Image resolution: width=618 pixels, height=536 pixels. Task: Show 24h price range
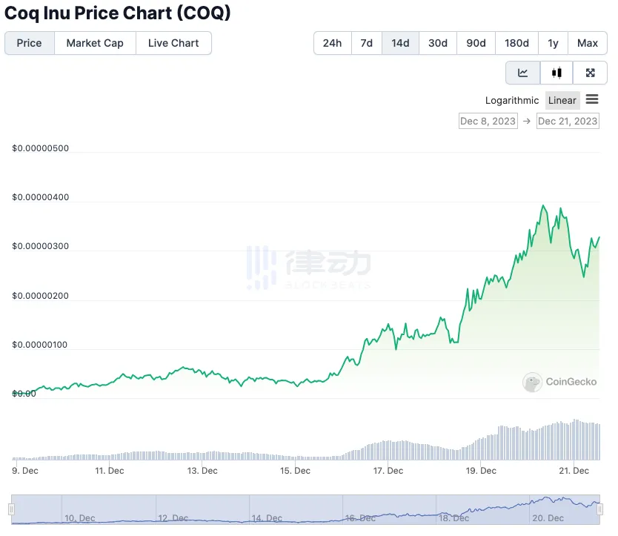point(332,43)
